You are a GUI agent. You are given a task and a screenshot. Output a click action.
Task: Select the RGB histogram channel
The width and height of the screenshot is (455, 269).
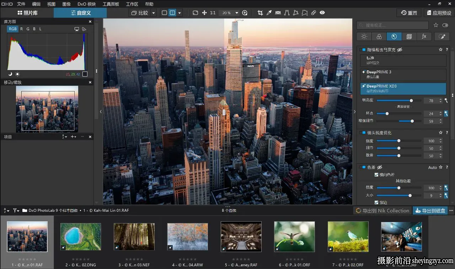point(12,29)
